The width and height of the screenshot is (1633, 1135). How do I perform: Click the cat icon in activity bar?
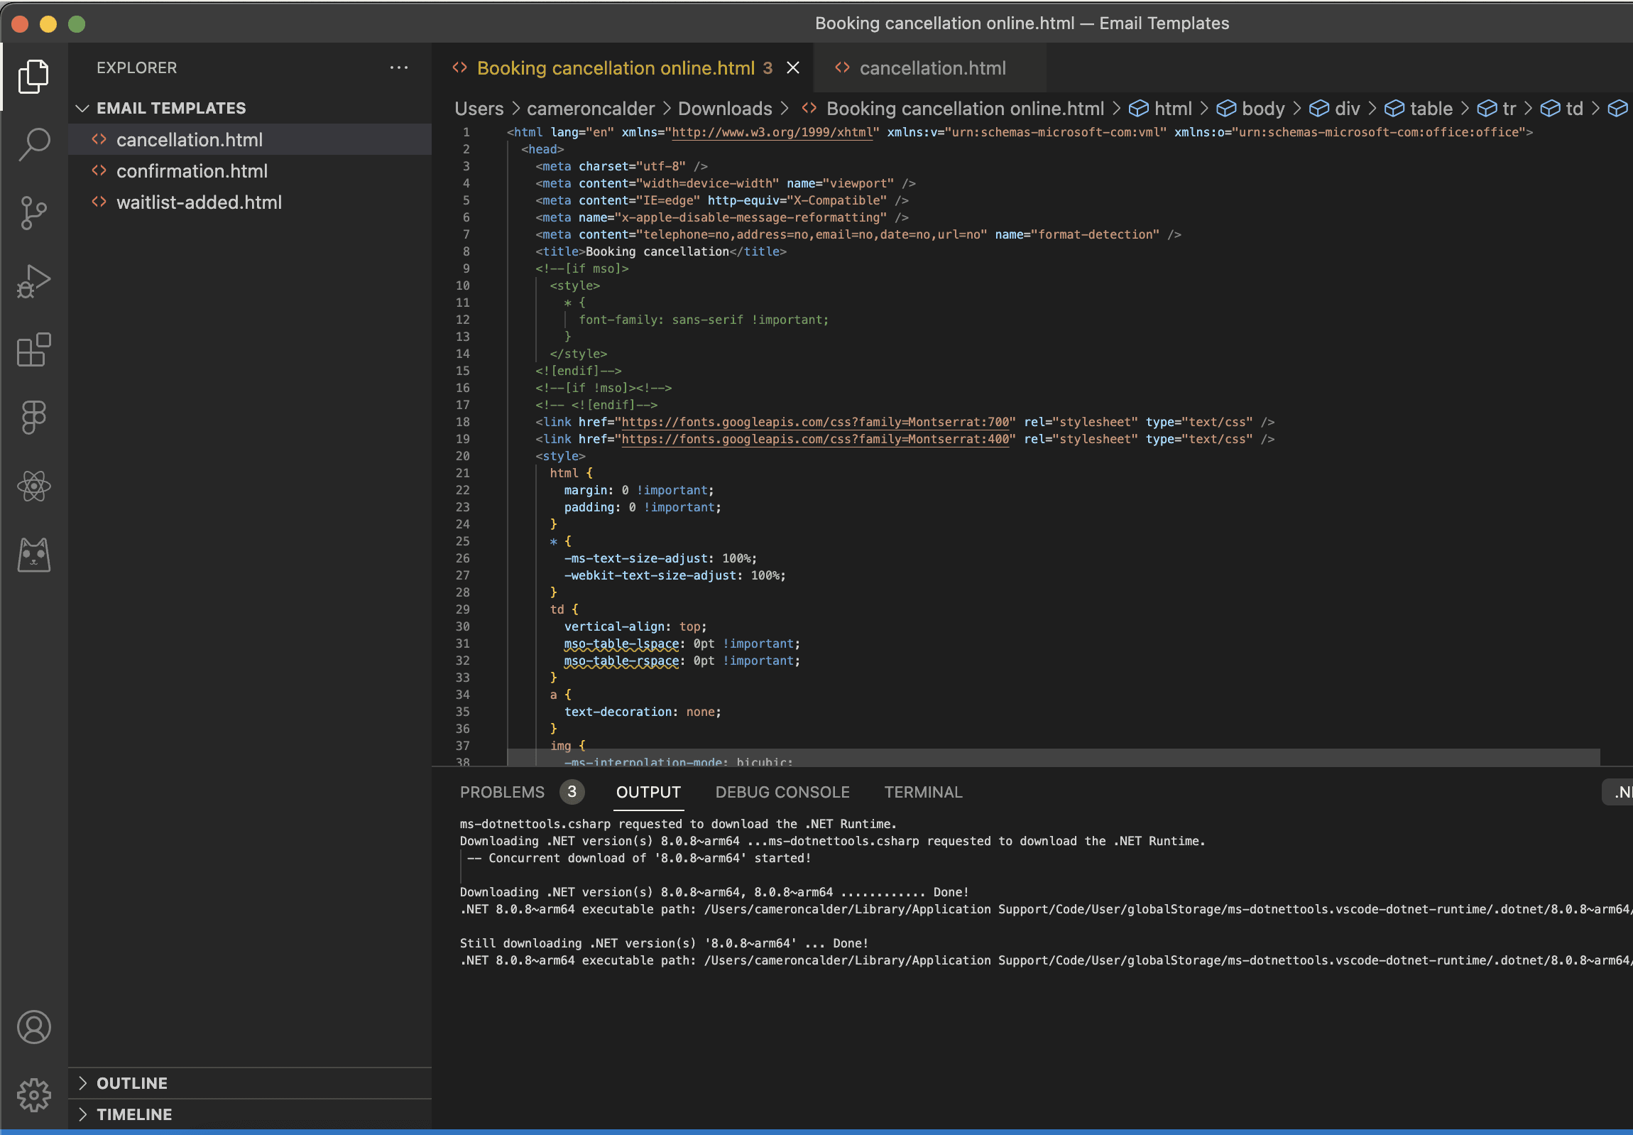click(33, 555)
